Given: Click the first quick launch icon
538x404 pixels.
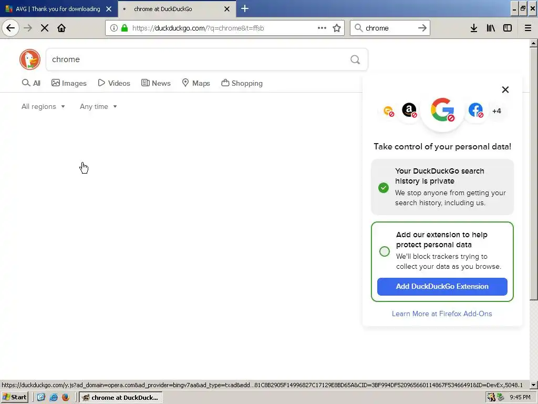Looking at the screenshot, I should click(41, 398).
